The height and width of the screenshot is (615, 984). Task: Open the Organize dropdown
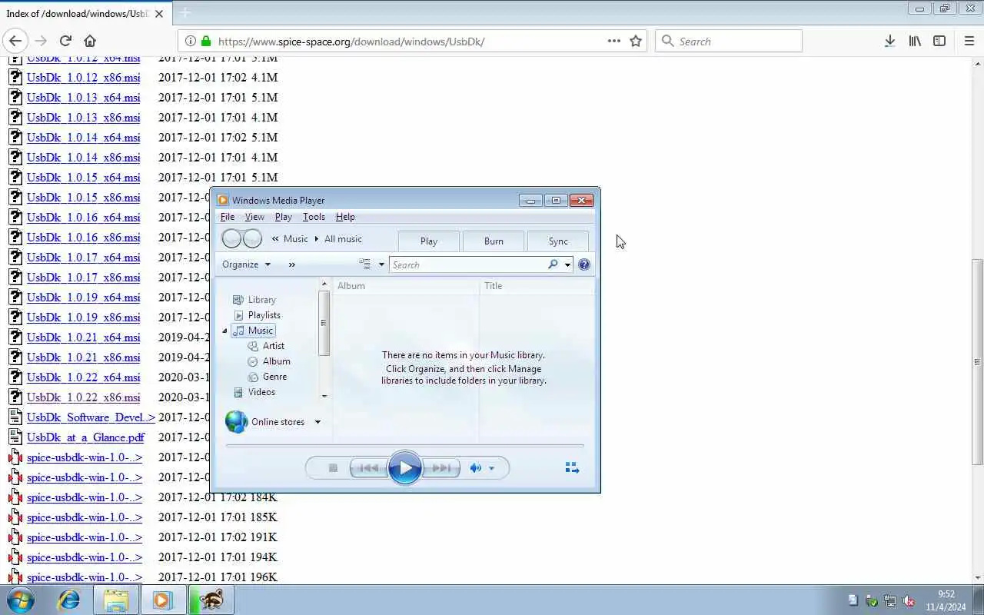click(246, 264)
